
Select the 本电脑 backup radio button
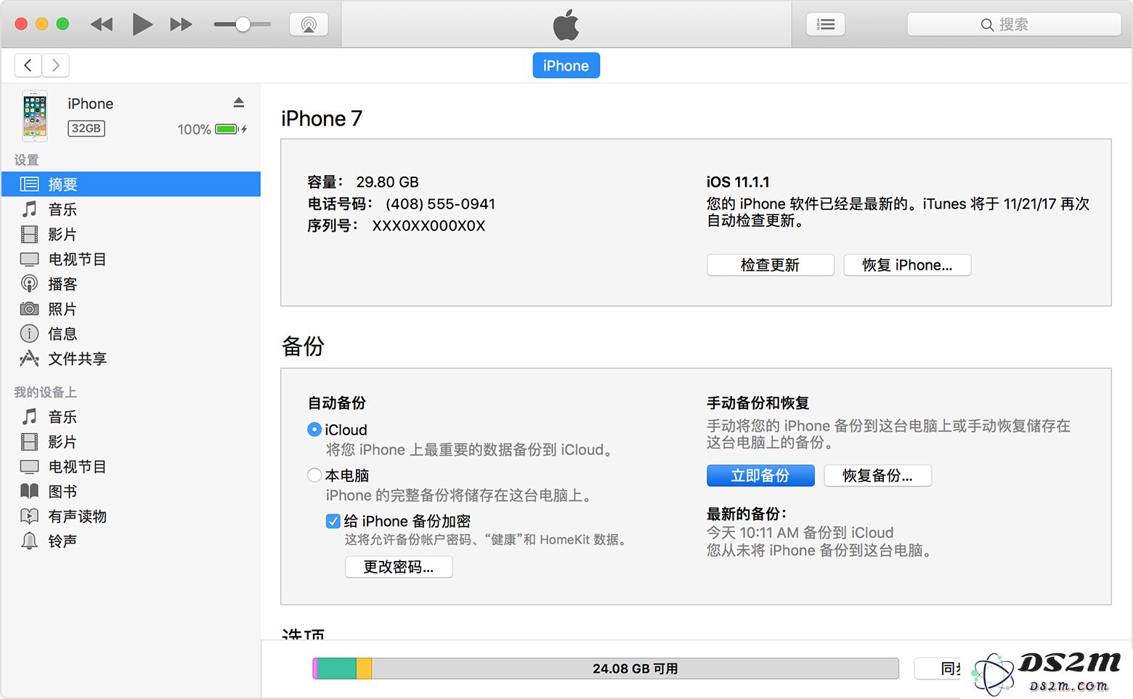tap(314, 475)
